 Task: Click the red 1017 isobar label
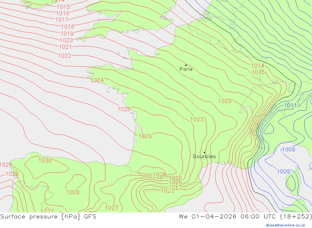point(62,20)
